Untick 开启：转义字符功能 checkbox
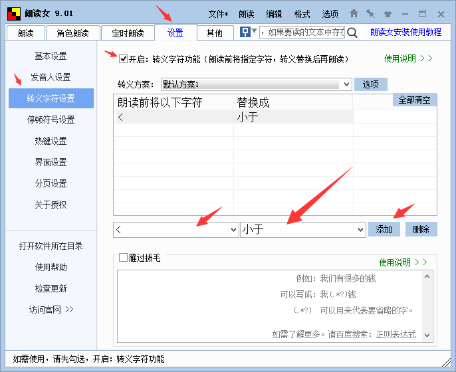 point(124,59)
